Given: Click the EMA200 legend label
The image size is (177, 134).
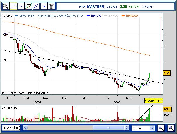Looking at the screenshot, I should [132, 15].
